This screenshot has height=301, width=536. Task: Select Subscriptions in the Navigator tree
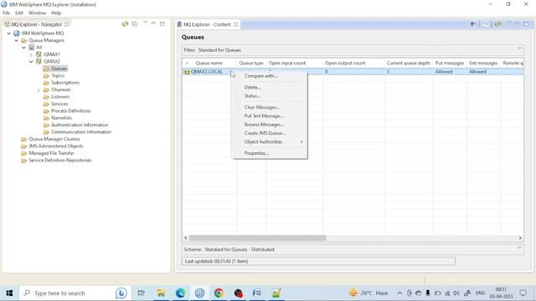pos(65,83)
